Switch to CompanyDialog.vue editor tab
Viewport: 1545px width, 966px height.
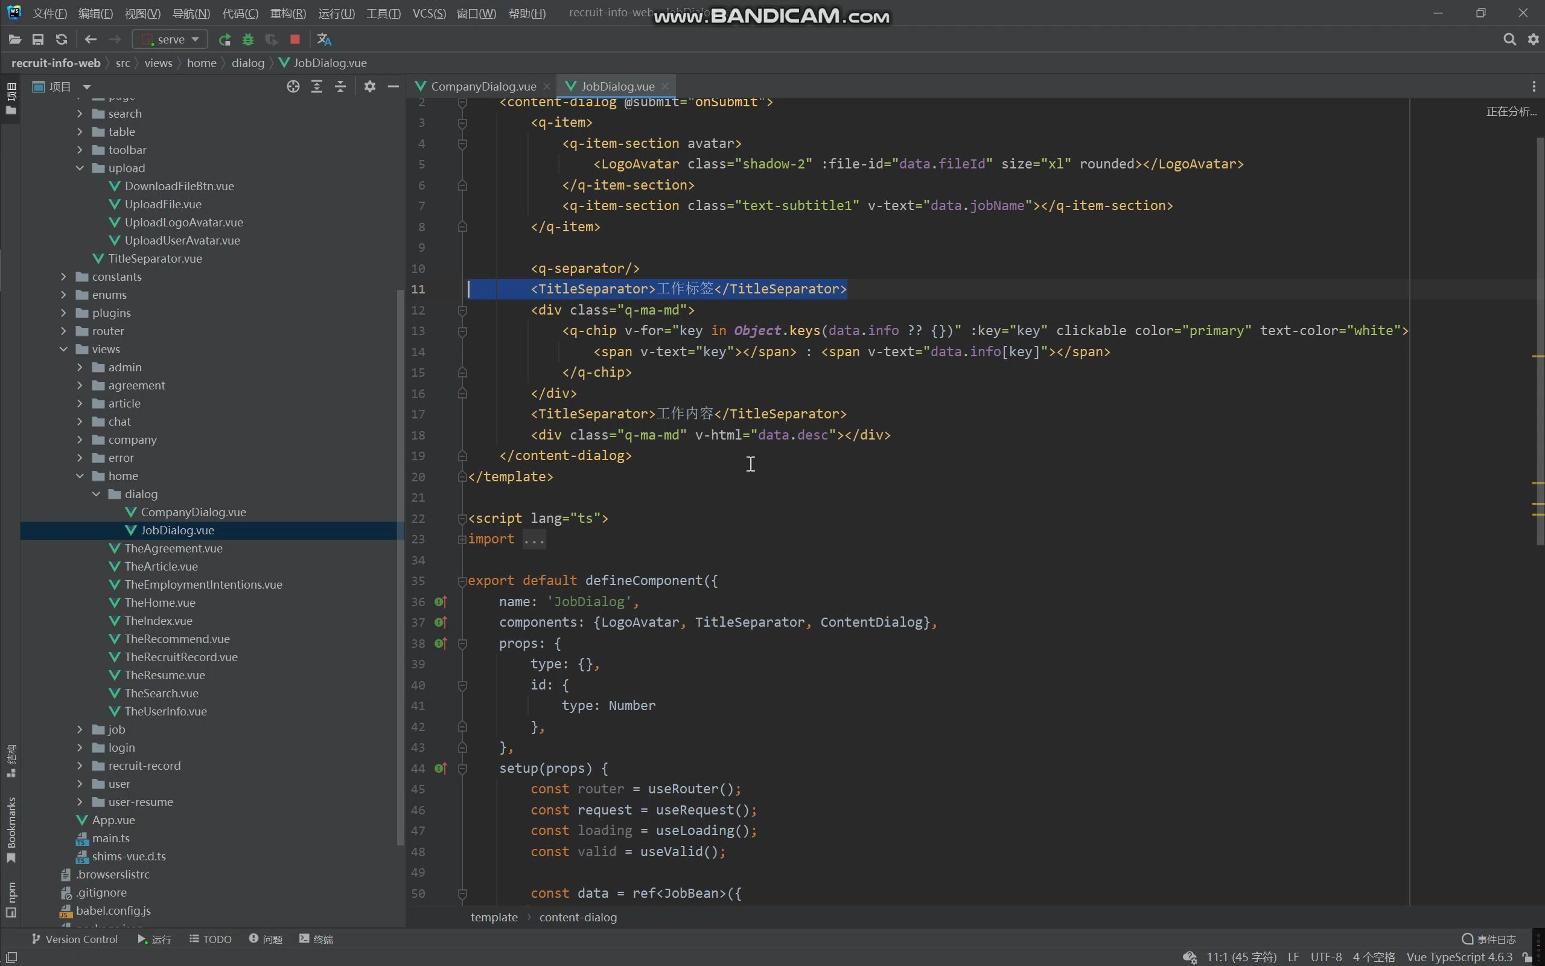pos(483,86)
